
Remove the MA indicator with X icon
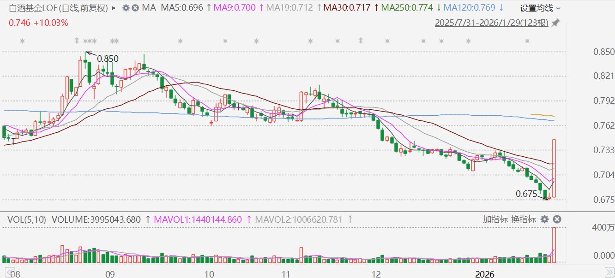135,8
